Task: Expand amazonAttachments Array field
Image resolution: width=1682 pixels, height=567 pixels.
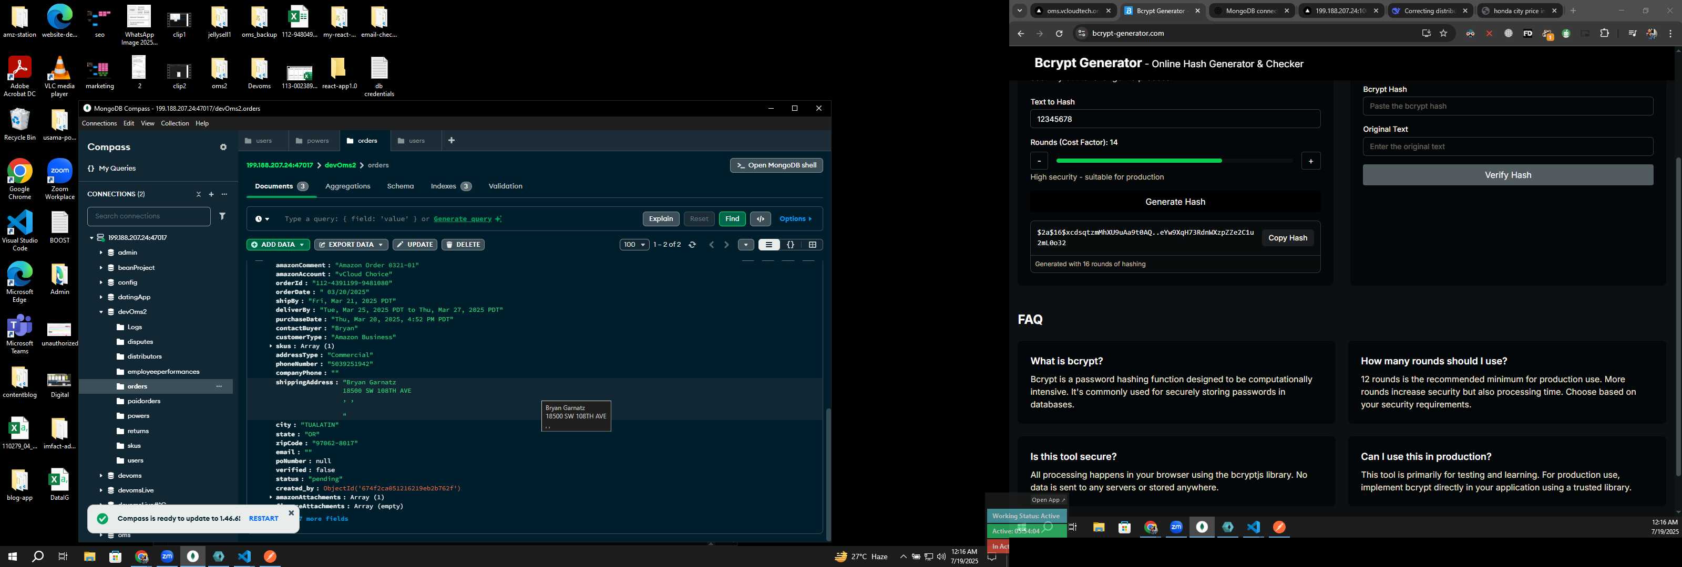Action: [271, 497]
